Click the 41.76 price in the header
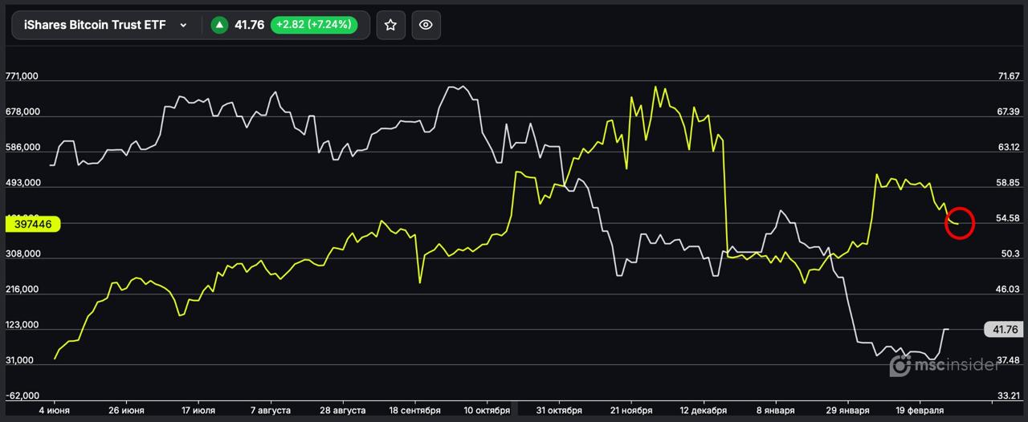This screenshot has height=422, width=1028. [x=249, y=25]
